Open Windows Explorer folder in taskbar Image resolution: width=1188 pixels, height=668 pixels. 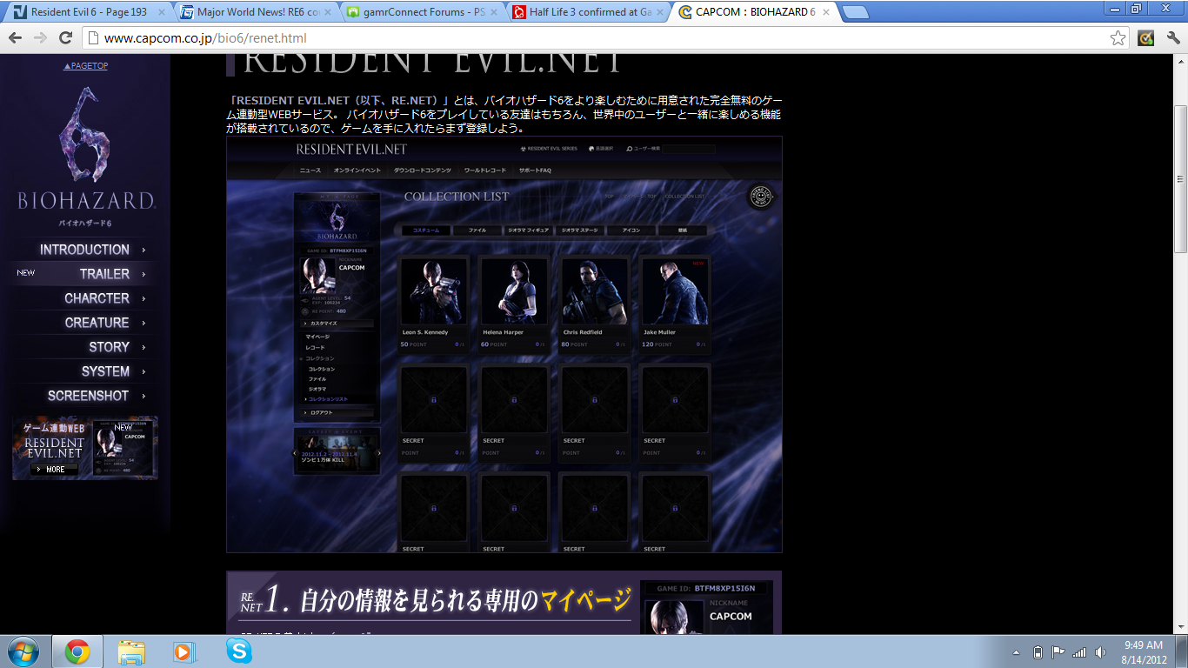click(x=131, y=651)
